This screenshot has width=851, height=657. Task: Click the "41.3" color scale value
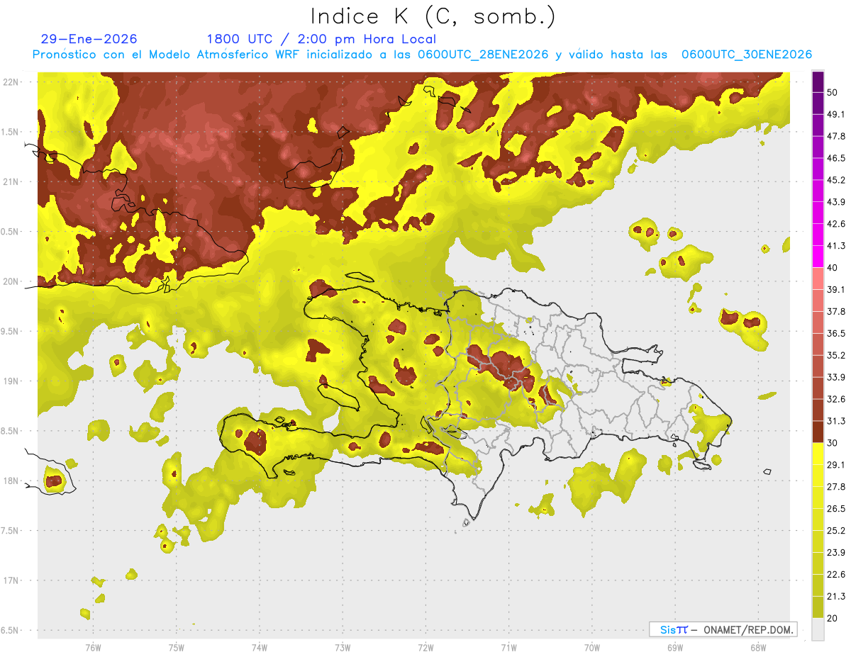click(836, 246)
